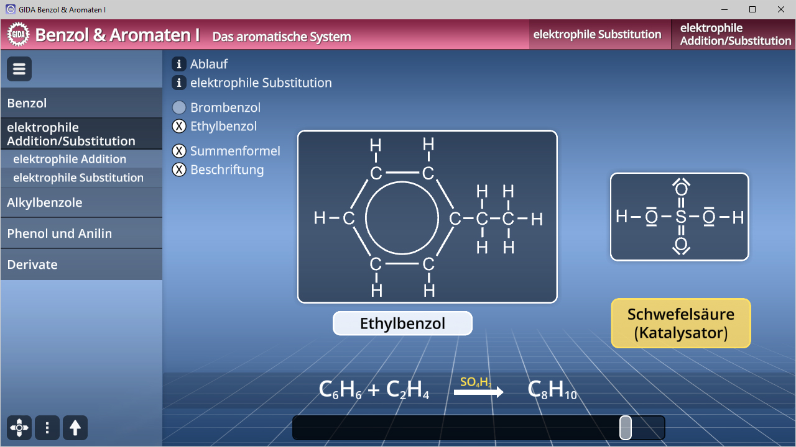
Task: Click the Ethylbenzol label button
Action: pos(402,323)
